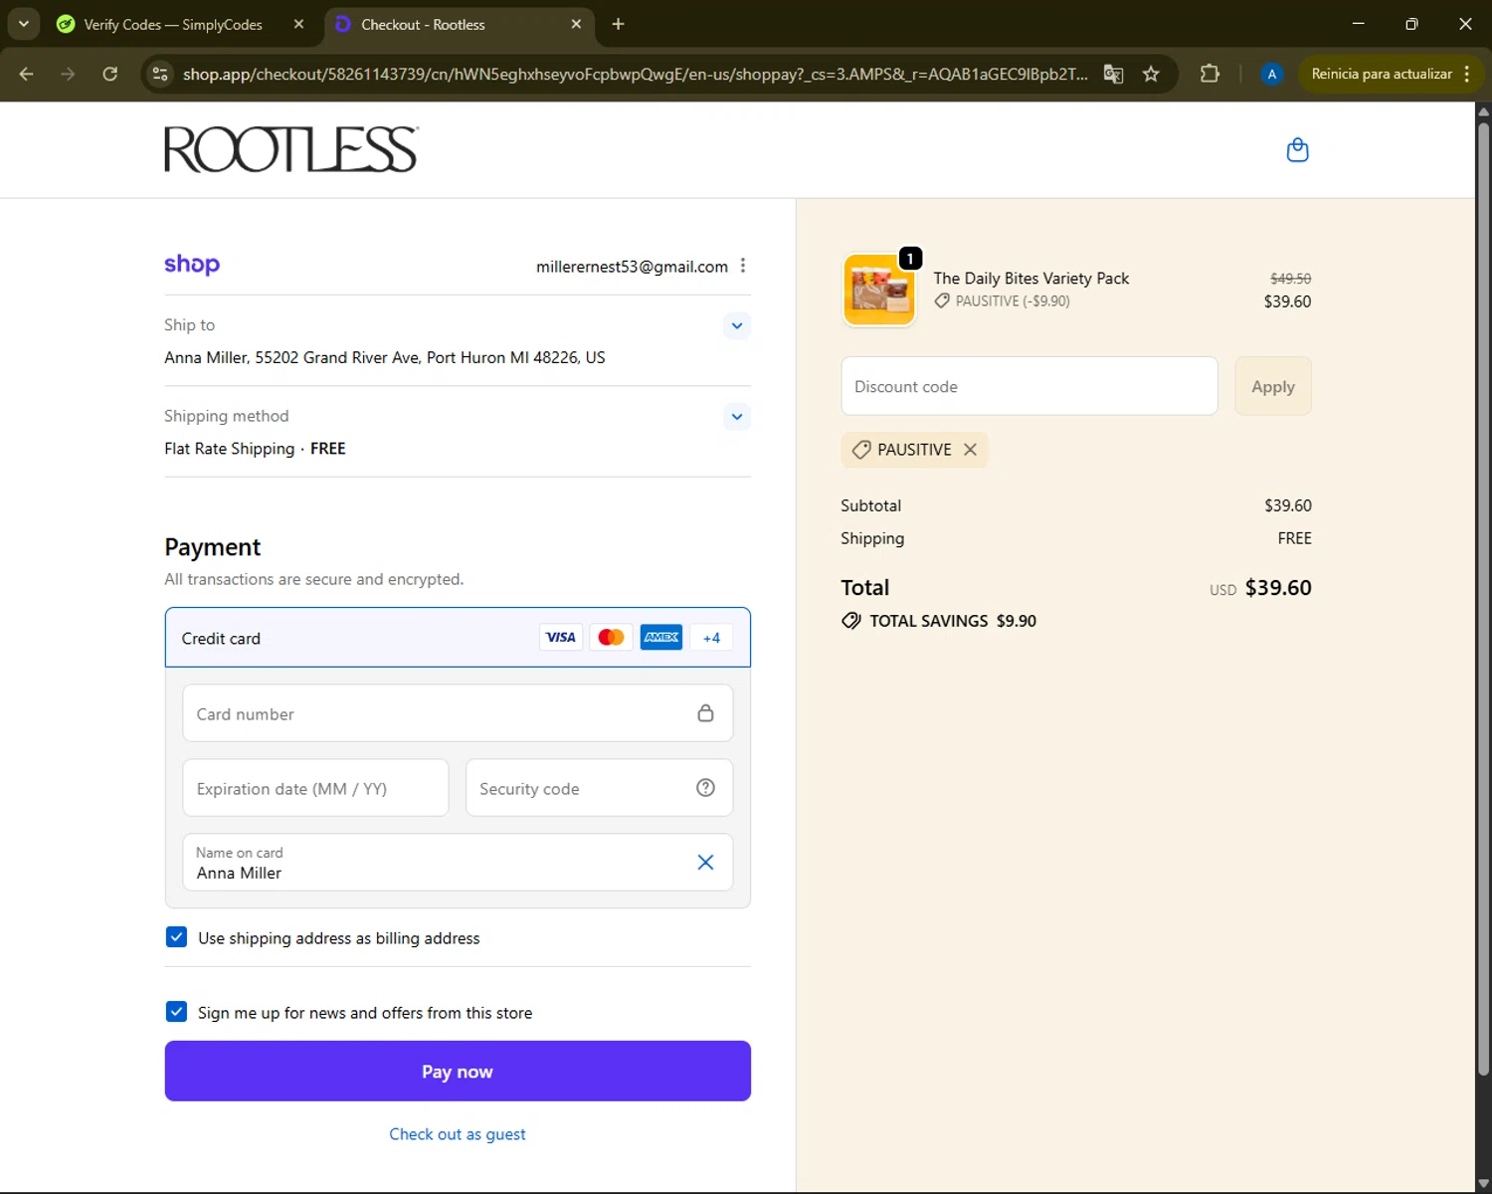Expand the Ship to address section

[737, 325]
